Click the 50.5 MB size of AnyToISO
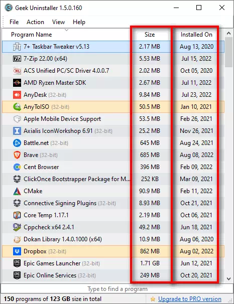The image size is (234, 304). [x=150, y=107]
